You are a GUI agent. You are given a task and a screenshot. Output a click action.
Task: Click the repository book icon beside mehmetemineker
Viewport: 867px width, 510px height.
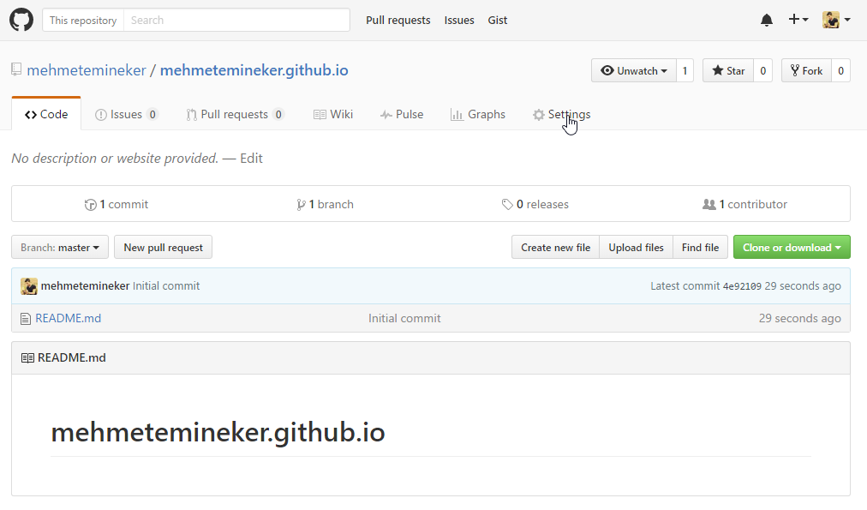(16, 69)
